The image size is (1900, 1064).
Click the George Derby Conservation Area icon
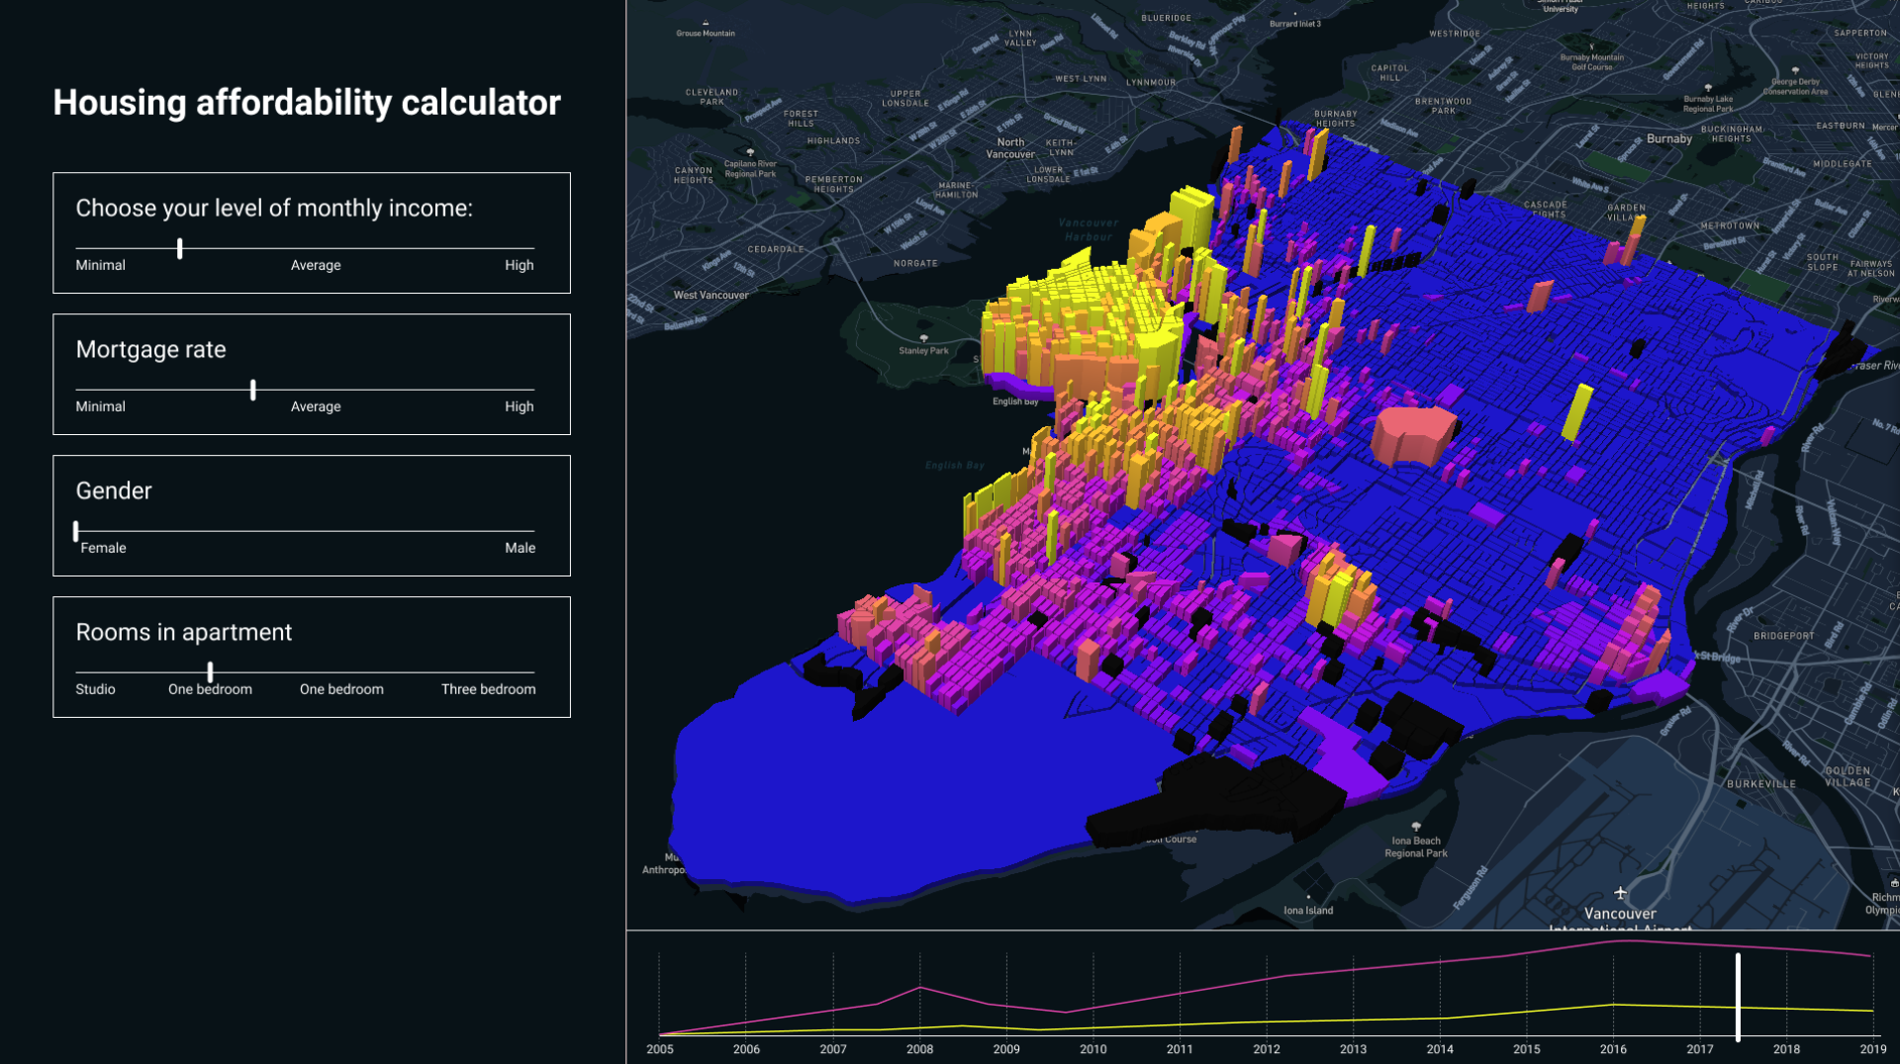coord(1795,71)
